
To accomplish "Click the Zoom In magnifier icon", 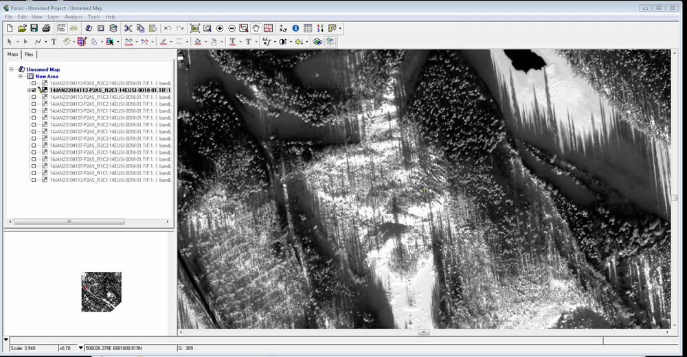I will click(220, 28).
